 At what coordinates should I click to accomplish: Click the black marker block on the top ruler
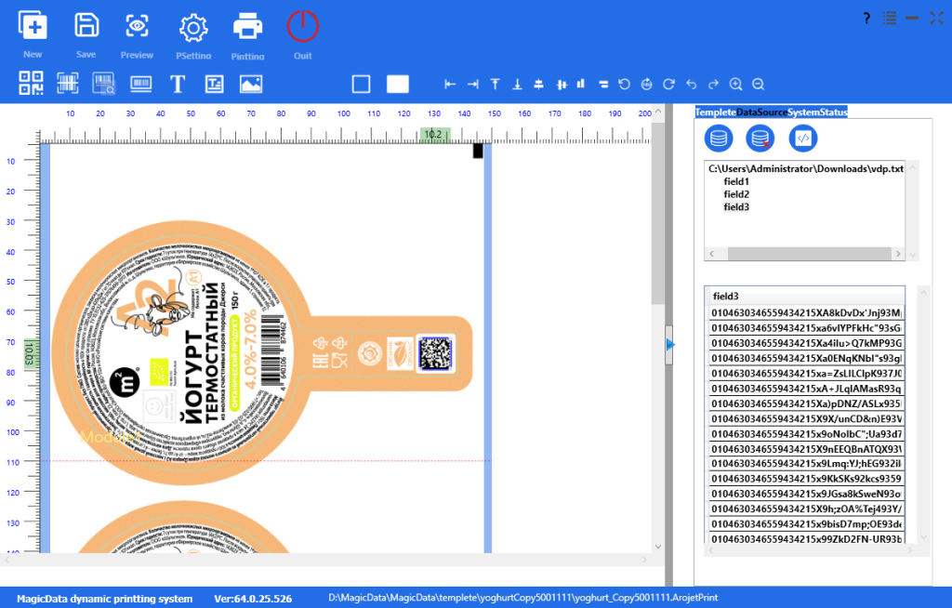tap(478, 151)
